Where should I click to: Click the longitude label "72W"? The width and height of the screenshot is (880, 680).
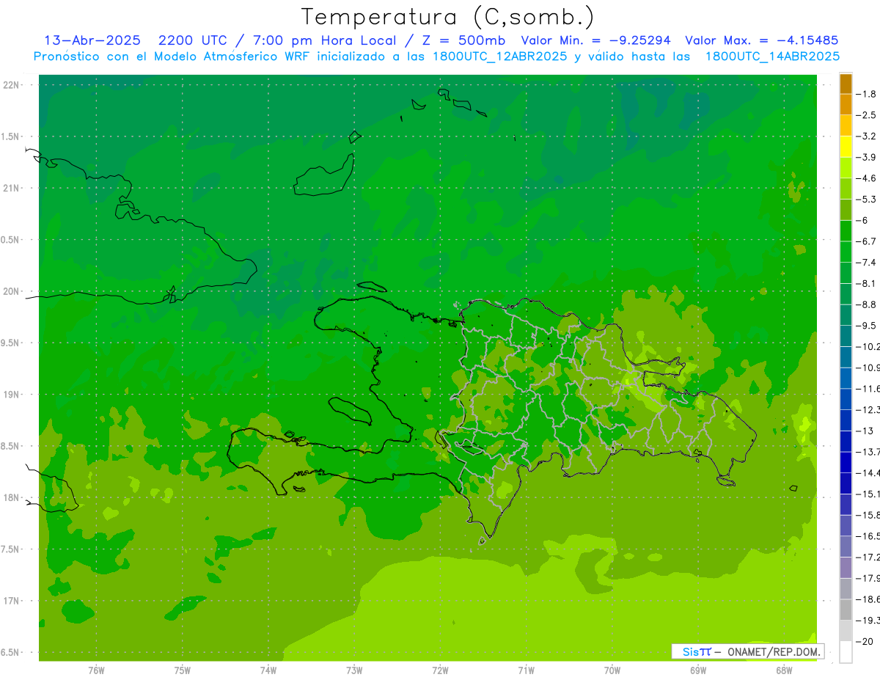pyautogui.click(x=440, y=670)
